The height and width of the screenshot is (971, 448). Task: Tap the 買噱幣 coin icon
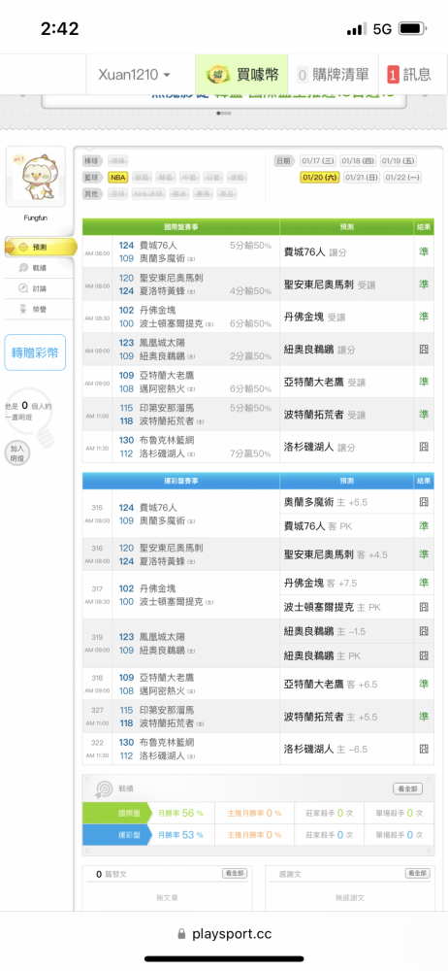[x=218, y=75]
